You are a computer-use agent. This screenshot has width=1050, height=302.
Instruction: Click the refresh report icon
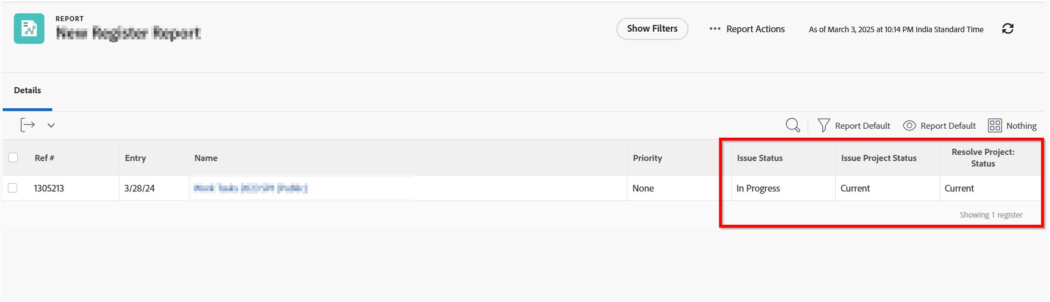click(x=1007, y=29)
